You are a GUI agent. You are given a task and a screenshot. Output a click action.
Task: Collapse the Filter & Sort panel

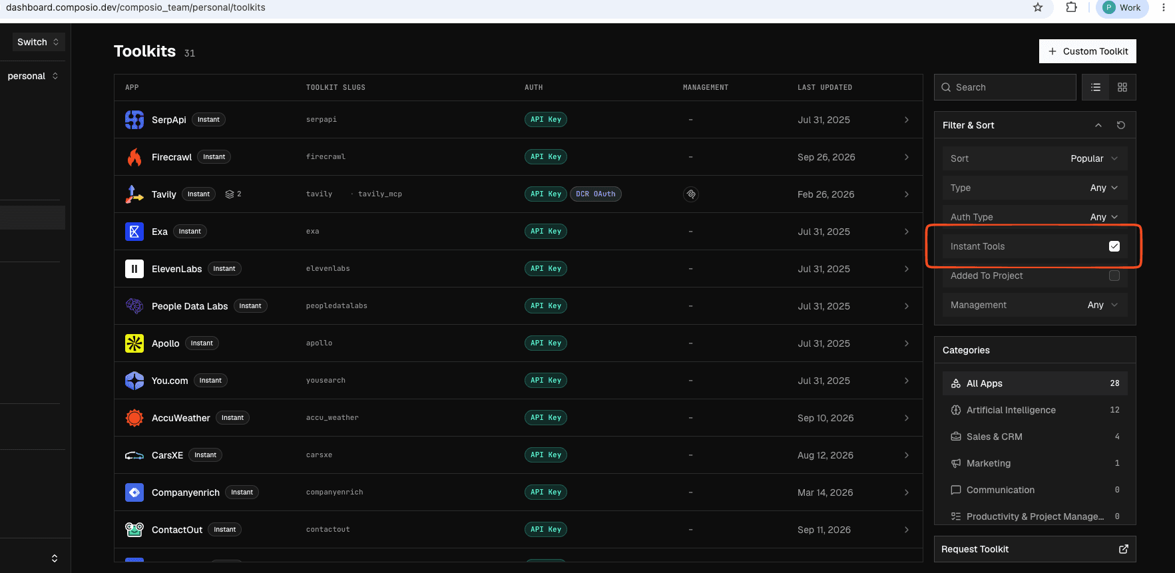click(x=1098, y=125)
